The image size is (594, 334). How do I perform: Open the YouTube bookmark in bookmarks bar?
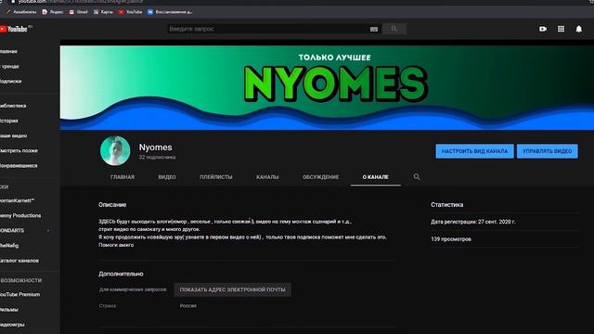coord(130,12)
